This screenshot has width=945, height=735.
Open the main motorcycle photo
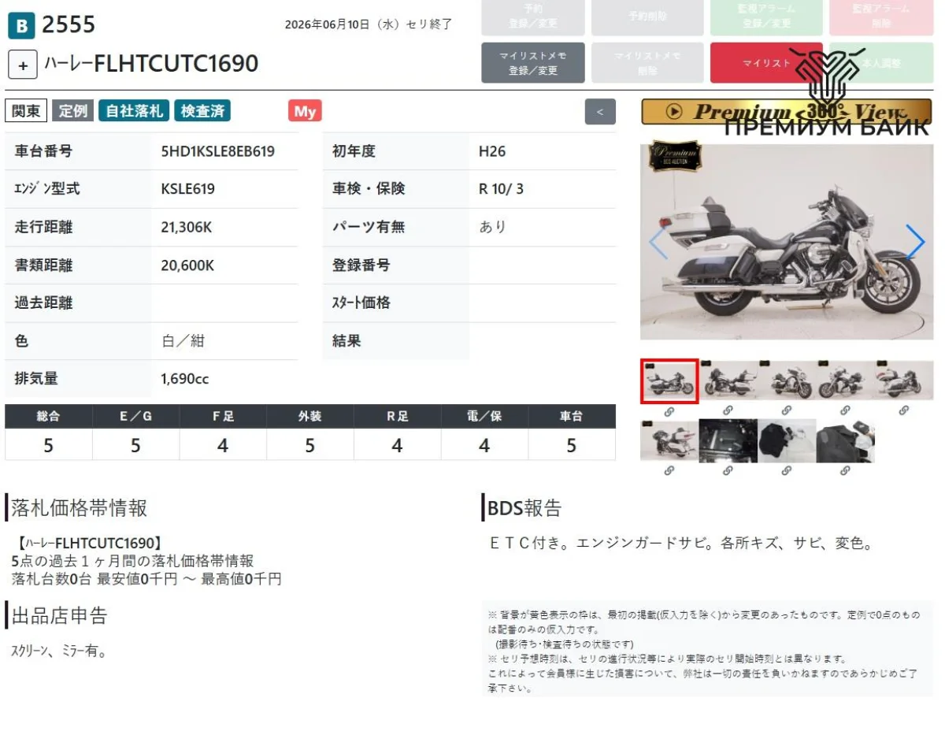point(787,240)
